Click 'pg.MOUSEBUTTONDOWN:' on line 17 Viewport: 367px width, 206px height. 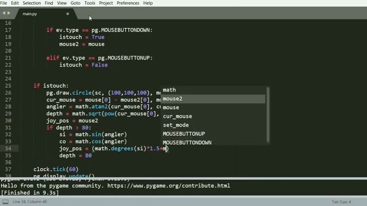[122, 30]
